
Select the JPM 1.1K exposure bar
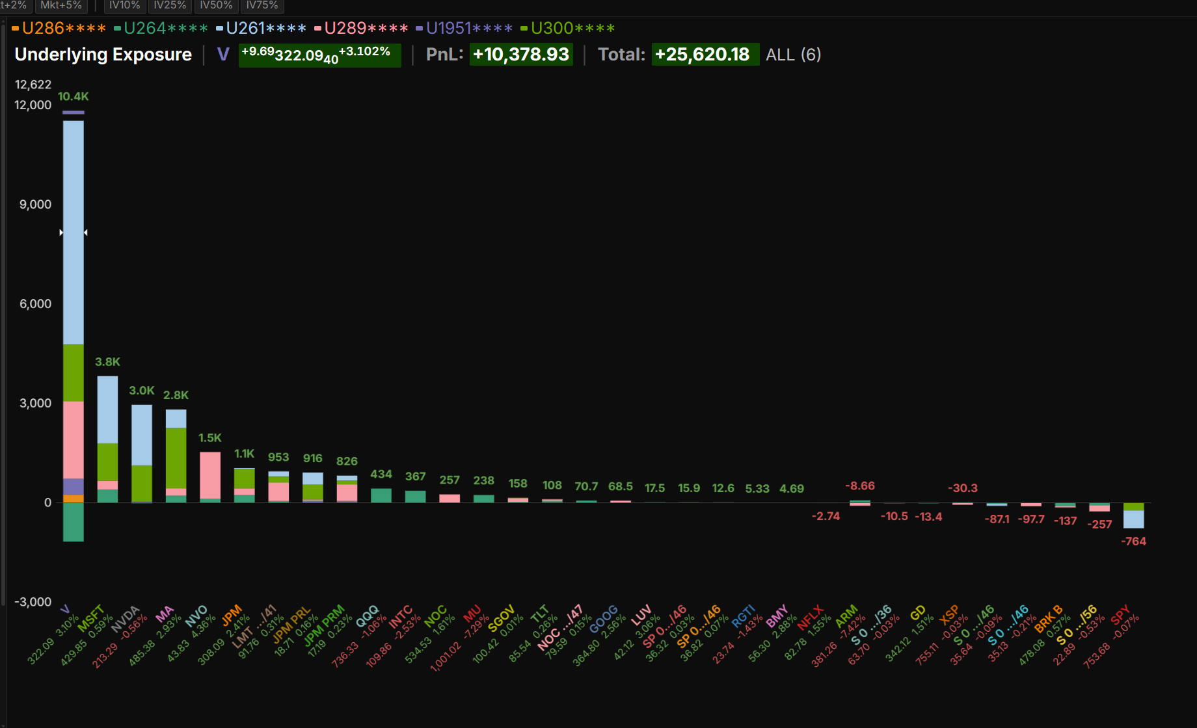pyautogui.click(x=244, y=485)
